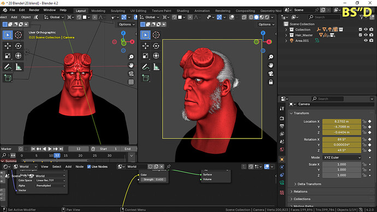The image size is (377, 212).
Task: Click the Background Strength 0.600 slider
Action: click(154, 179)
